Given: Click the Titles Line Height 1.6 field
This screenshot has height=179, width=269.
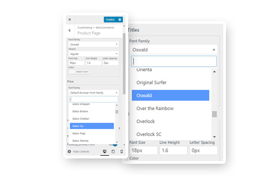Looking at the screenshot, I should [174, 150].
